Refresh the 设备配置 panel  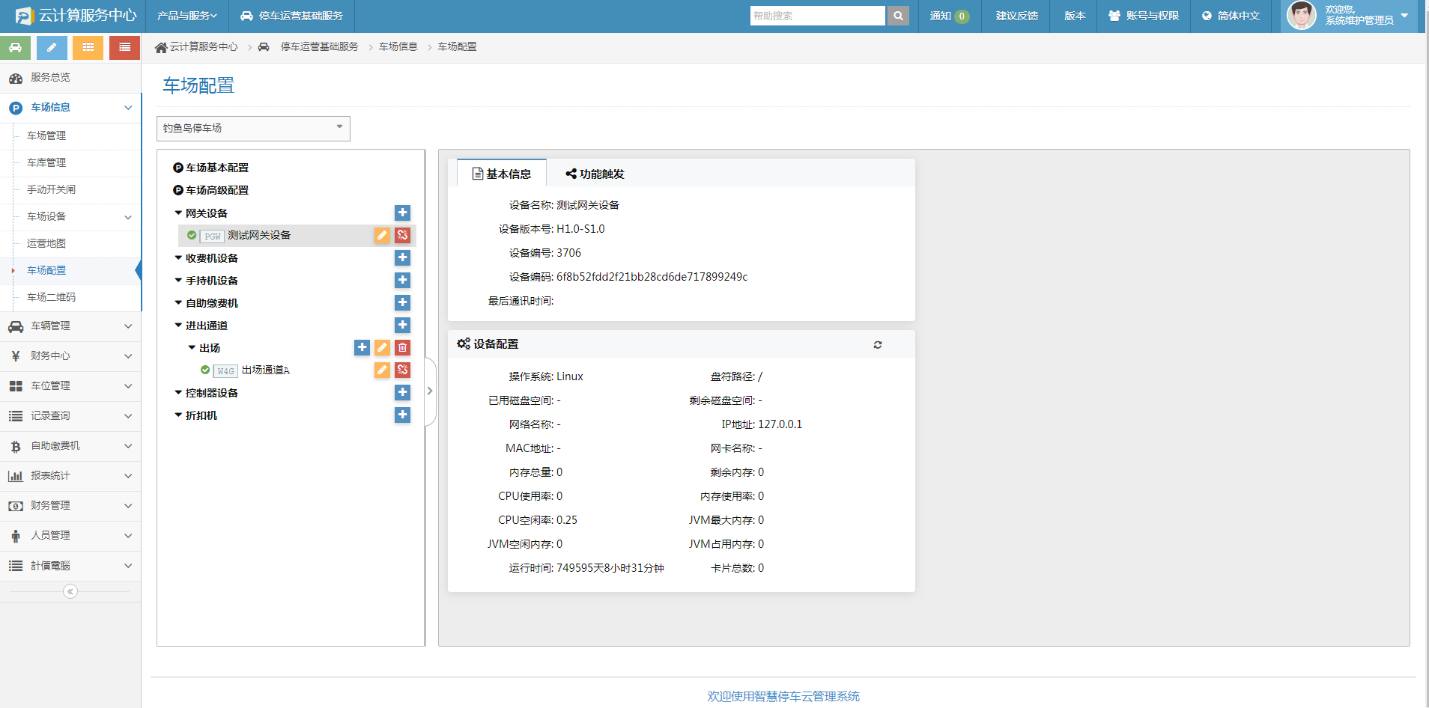878,344
